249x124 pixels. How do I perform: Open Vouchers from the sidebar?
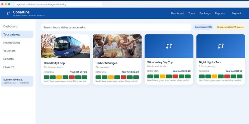17,51
